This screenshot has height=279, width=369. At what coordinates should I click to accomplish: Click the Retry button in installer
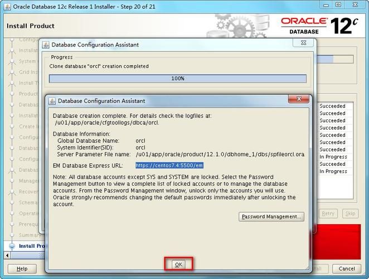328,214
